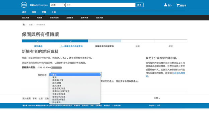Open 訂單支援 in the black subnav
The height and width of the screenshot is (131, 209).
(x=85, y=18)
